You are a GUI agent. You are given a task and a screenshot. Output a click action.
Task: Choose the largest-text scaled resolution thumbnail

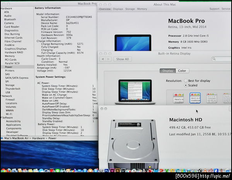(178, 98)
